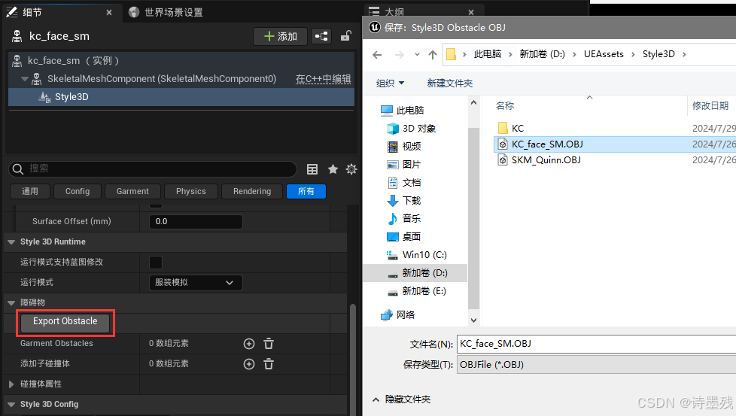This screenshot has height=416, width=736.
Task: Select the 所有 (All) filter tab
Action: pyautogui.click(x=306, y=191)
